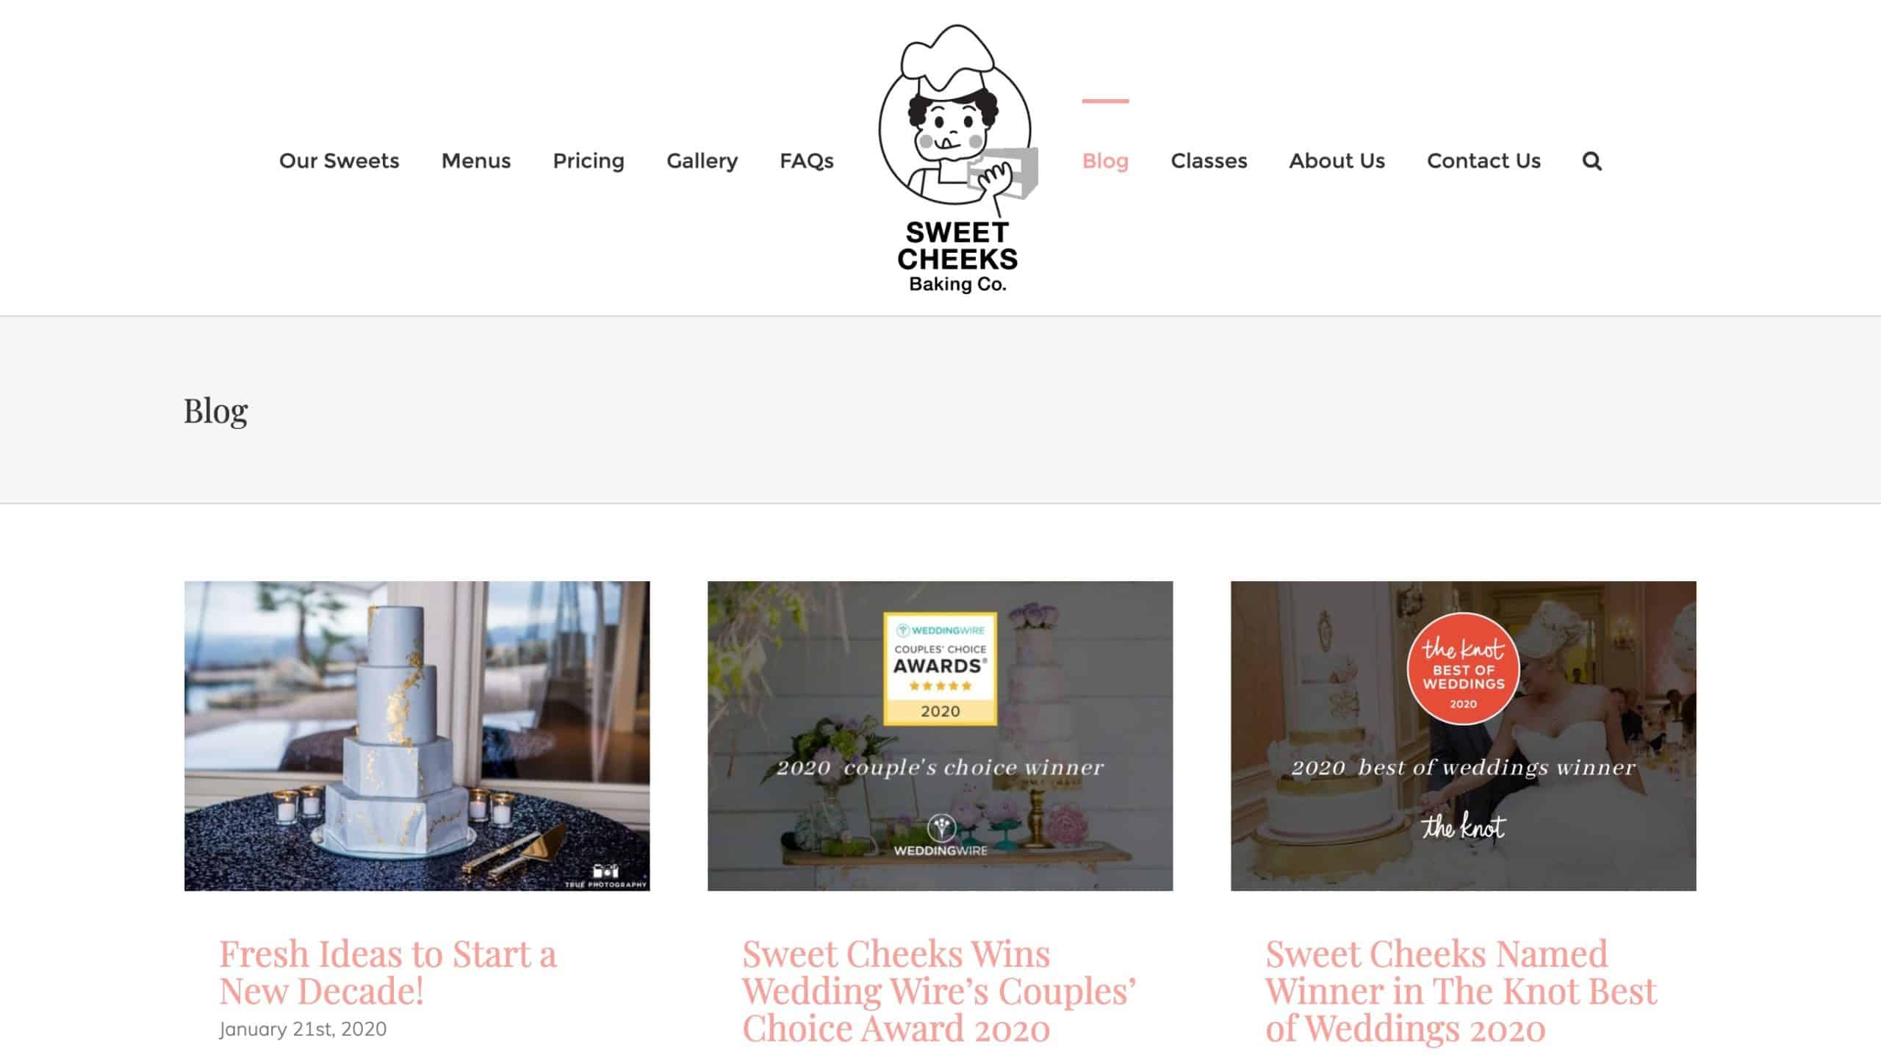Open the FAQs page

[x=807, y=161]
